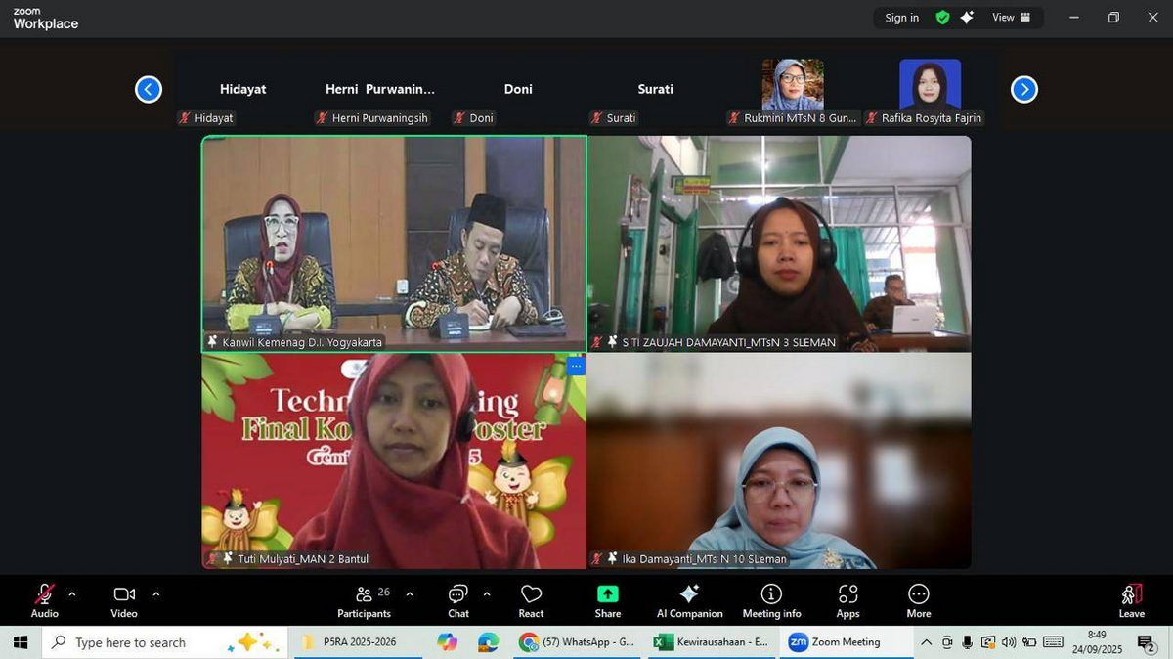Expand the Participants options caret
This screenshot has width=1173, height=659.
[409, 593]
